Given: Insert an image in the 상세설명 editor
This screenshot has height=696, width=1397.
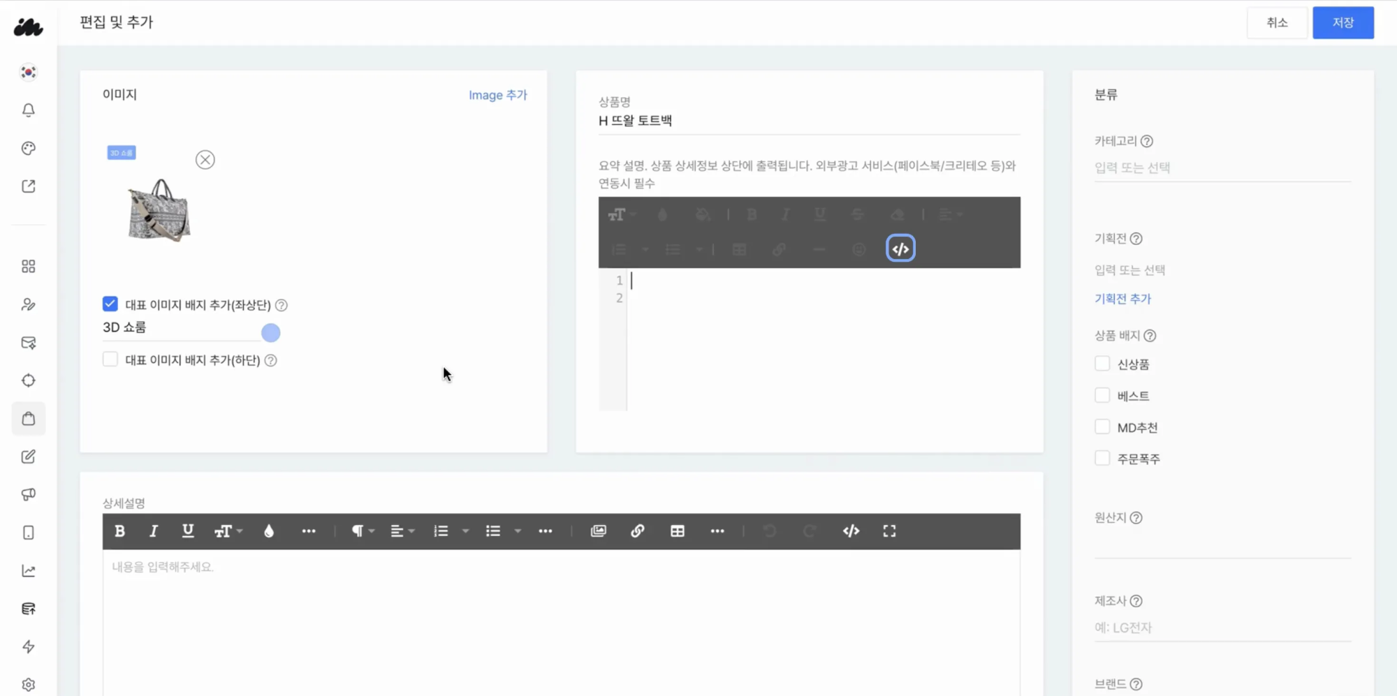Looking at the screenshot, I should pos(598,531).
